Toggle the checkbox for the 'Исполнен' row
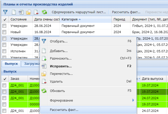 click(4, 51)
